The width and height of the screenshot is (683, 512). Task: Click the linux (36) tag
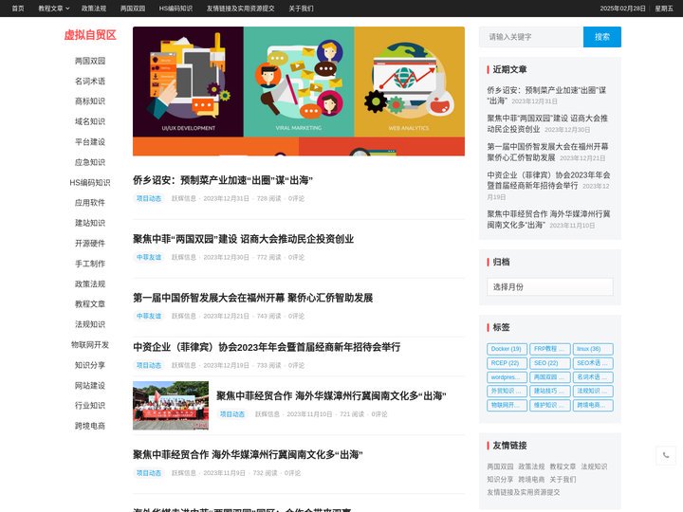pyautogui.click(x=593, y=349)
